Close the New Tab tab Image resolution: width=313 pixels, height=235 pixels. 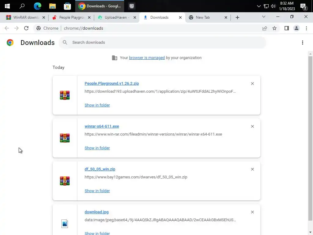[x=226, y=17]
